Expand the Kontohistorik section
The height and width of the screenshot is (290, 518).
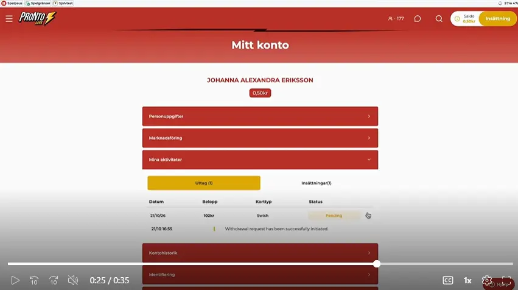pos(260,253)
